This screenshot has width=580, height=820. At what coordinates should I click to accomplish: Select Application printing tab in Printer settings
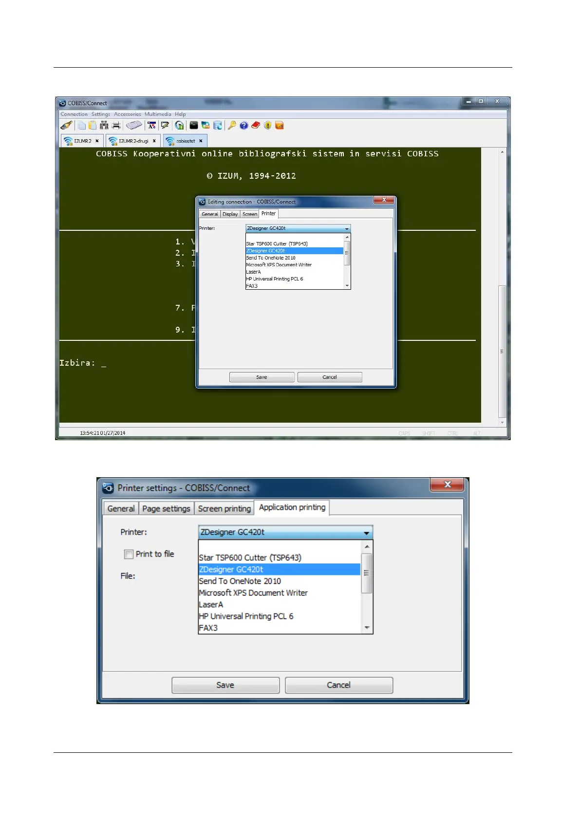pos(292,507)
